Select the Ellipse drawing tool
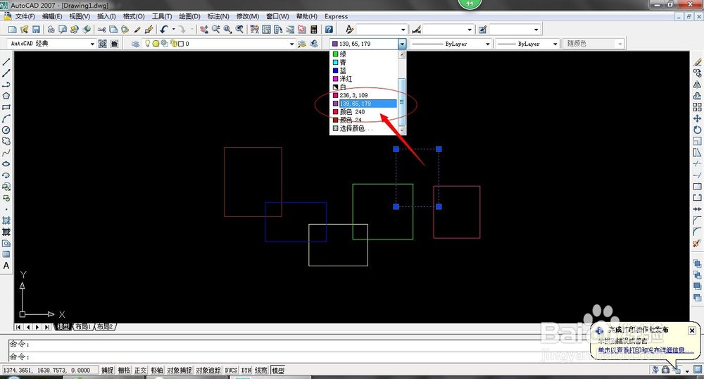This screenshot has width=704, height=379. (6, 164)
